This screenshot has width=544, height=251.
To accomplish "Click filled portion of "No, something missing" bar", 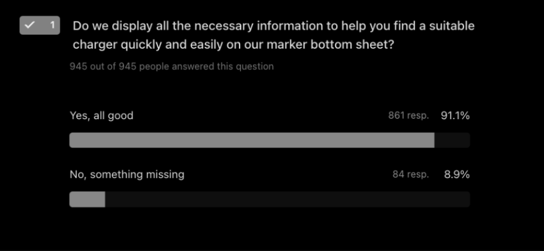I will (x=87, y=200).
